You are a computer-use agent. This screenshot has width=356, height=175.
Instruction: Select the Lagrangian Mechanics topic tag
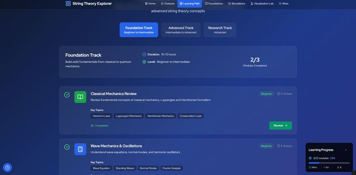(x=129, y=116)
